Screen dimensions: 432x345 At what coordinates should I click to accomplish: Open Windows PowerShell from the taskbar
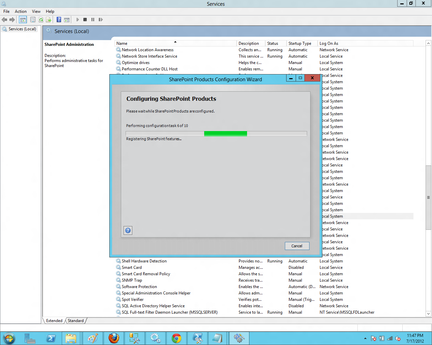(x=51, y=338)
